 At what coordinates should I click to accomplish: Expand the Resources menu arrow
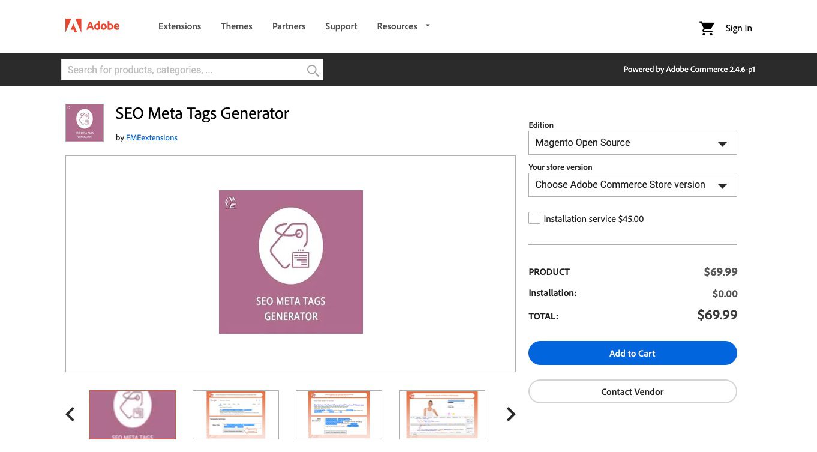(x=428, y=26)
